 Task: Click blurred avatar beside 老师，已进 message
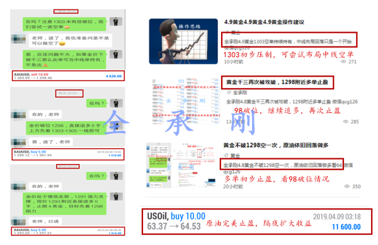tap(18, 221)
